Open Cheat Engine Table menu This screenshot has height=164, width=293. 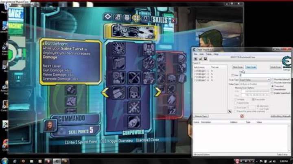(208, 54)
